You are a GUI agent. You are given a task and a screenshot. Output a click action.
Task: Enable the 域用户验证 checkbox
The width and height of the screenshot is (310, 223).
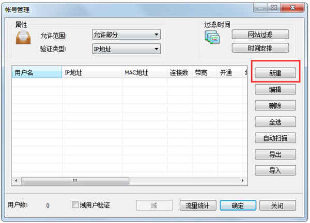(75, 205)
